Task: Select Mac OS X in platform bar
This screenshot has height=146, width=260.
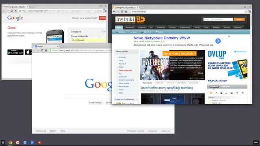Action: [x=146, y=32]
